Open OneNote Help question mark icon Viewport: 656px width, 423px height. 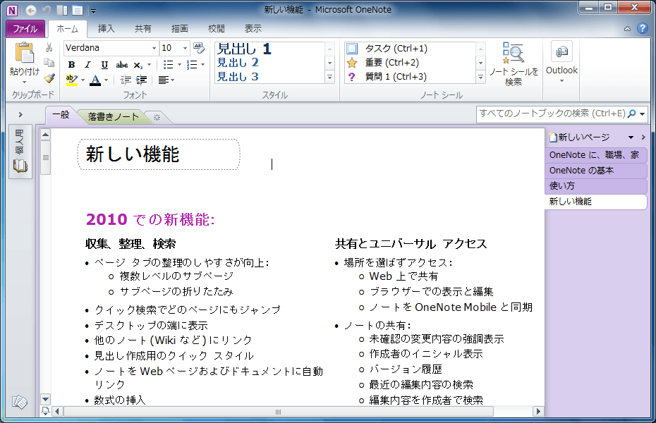pos(642,28)
